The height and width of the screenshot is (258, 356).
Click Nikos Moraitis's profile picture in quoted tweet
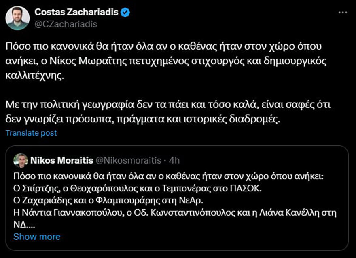[21, 160]
